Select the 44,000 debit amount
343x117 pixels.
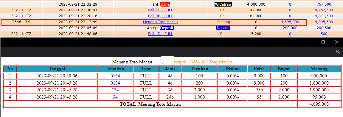(256, 10)
